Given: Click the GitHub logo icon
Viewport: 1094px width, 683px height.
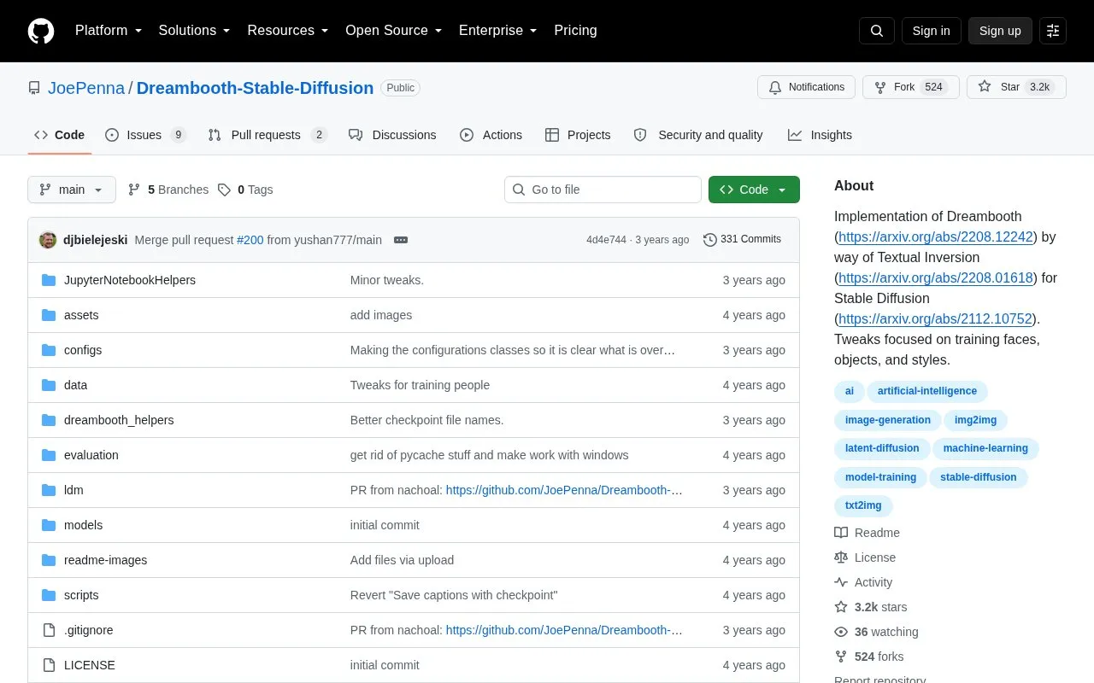Looking at the screenshot, I should click(x=41, y=31).
